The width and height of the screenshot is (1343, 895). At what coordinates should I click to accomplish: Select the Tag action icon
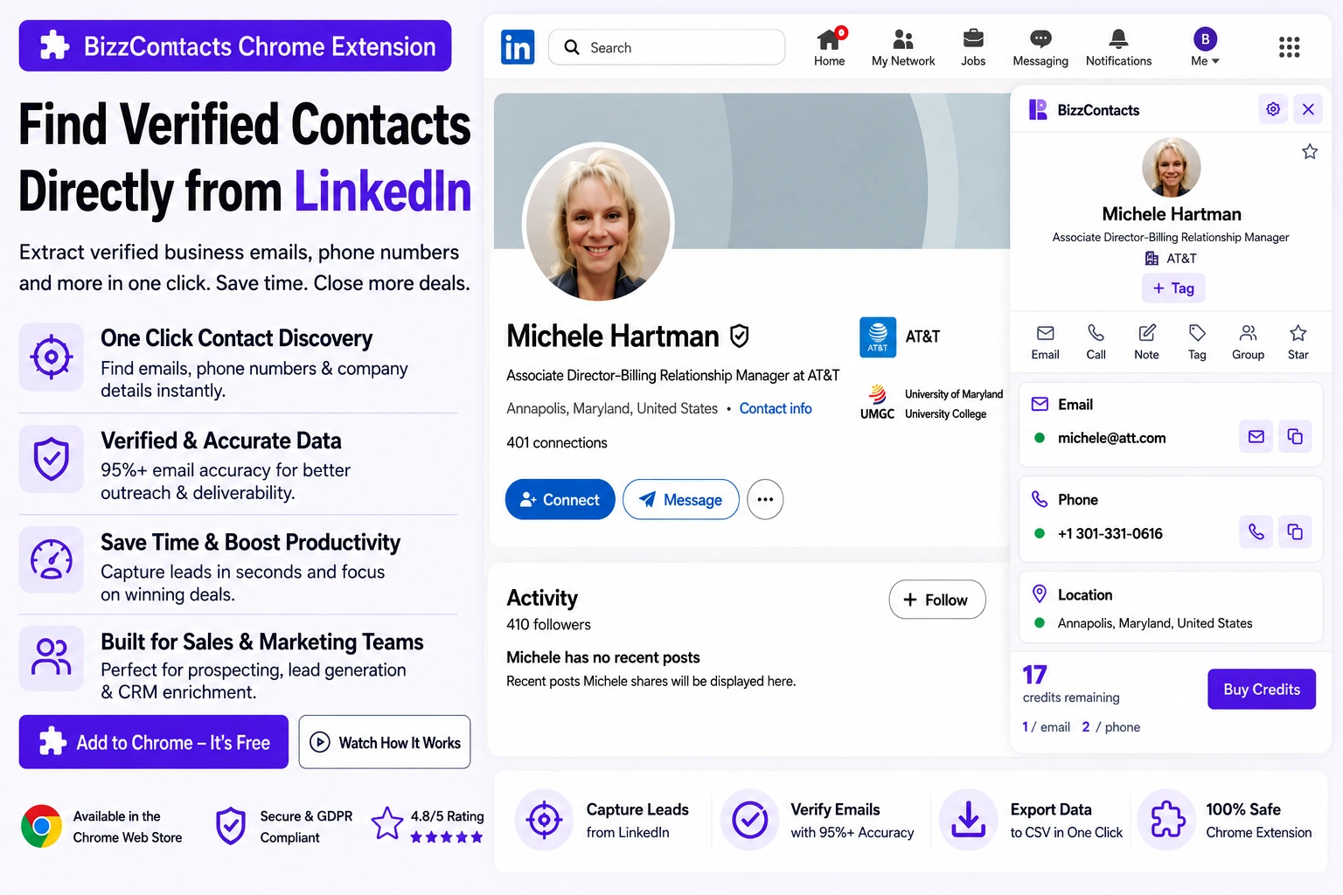[x=1197, y=342]
